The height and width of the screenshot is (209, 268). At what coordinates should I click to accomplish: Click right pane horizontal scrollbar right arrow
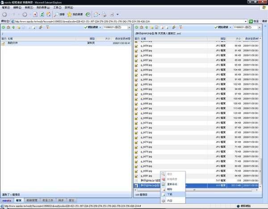257,190
